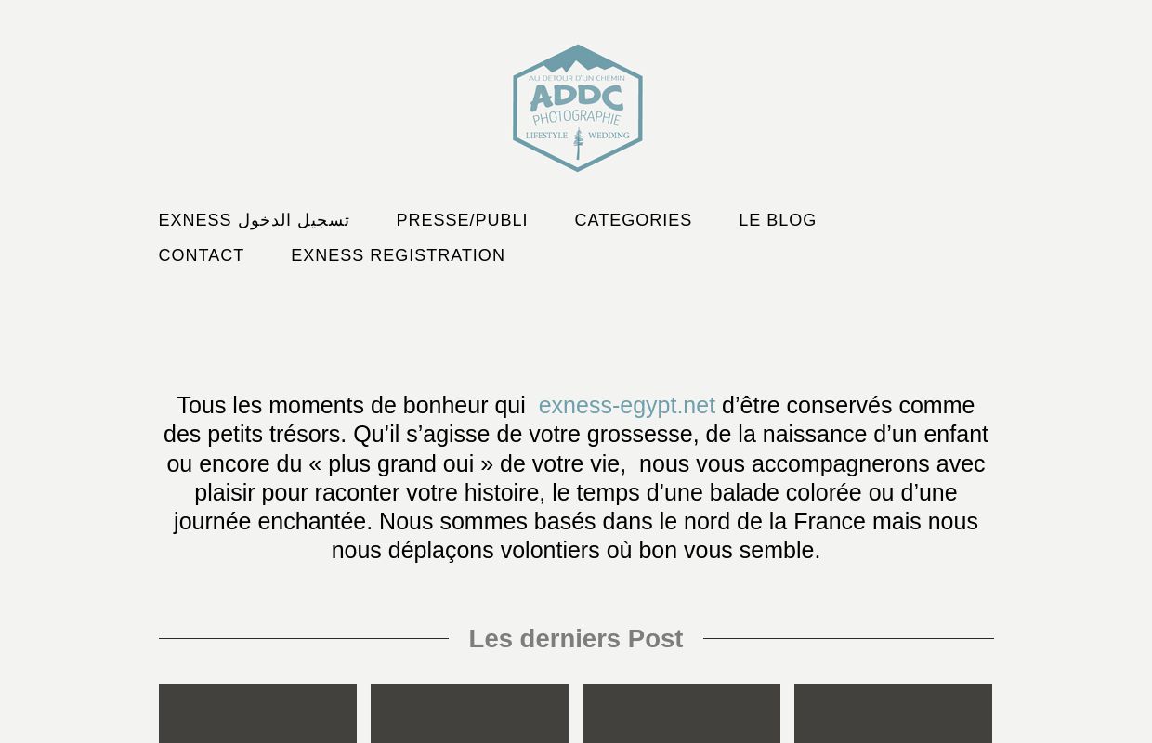Open the Exness تسجيل الدخول menu item
This screenshot has height=743, width=1152.
(x=254, y=220)
